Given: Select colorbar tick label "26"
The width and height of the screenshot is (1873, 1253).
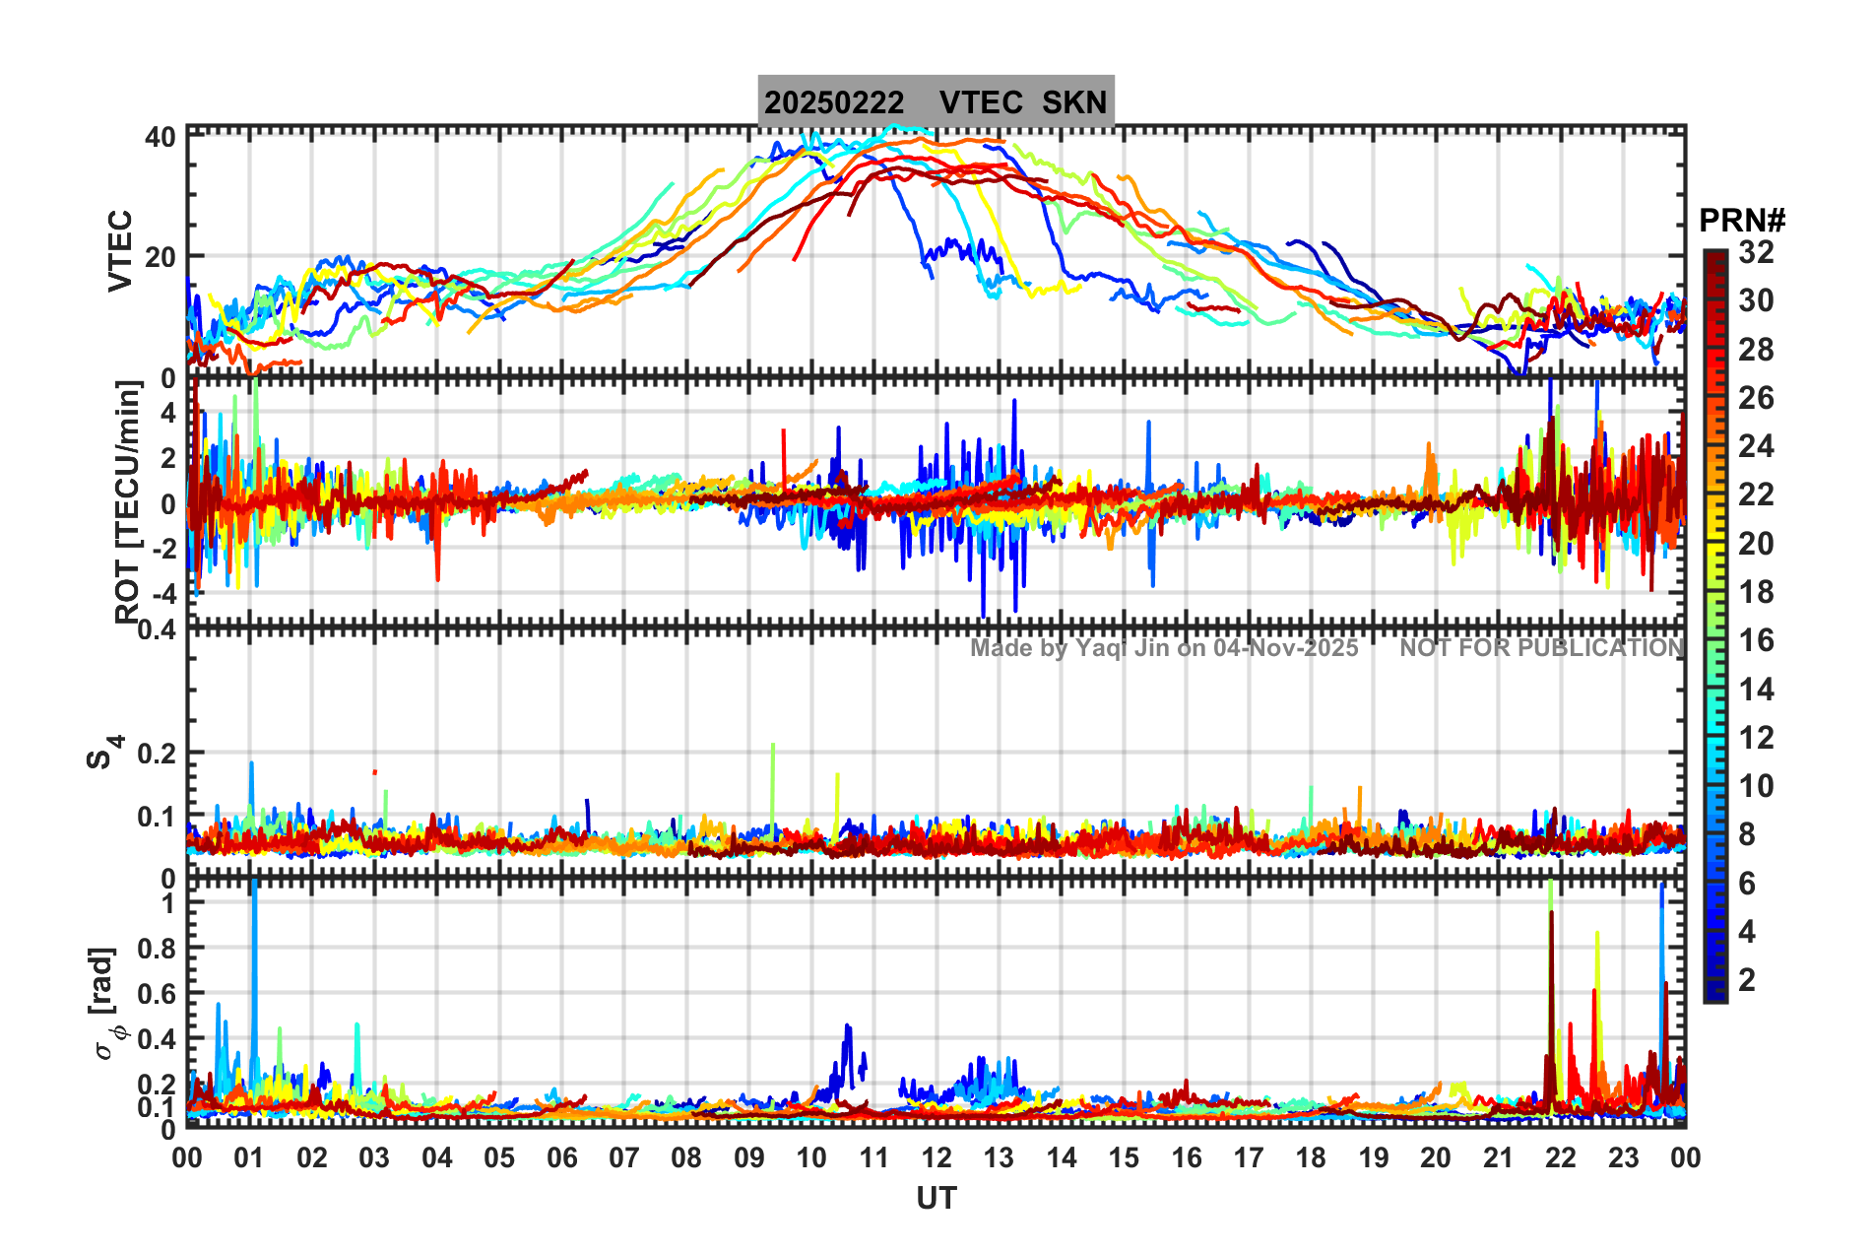Looking at the screenshot, I should (x=1756, y=398).
